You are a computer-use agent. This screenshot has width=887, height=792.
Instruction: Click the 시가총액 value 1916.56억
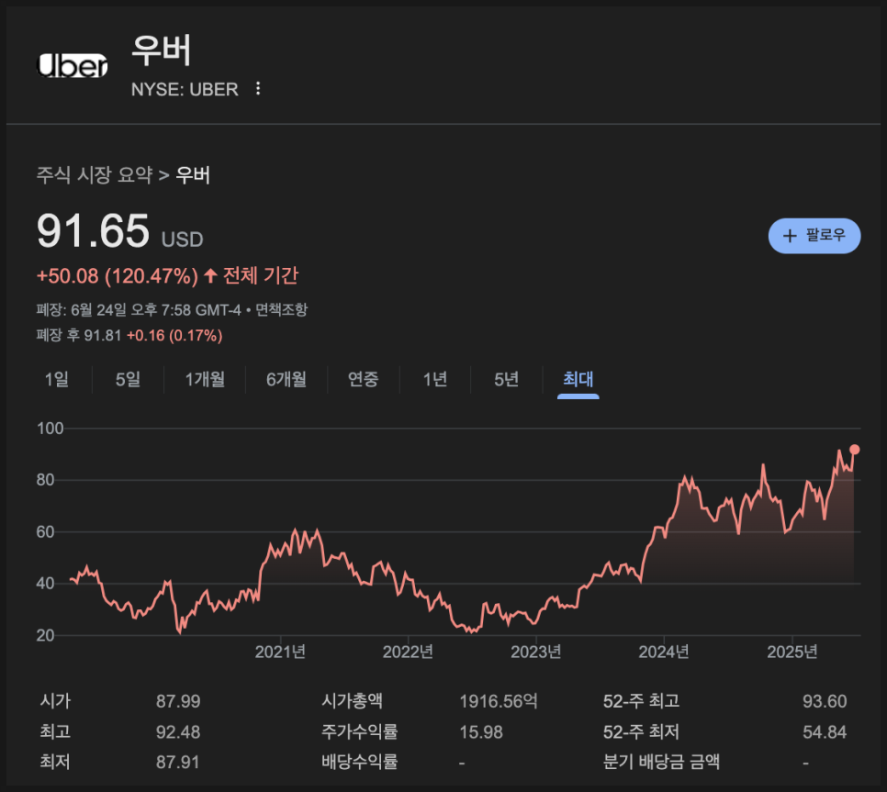tap(499, 701)
